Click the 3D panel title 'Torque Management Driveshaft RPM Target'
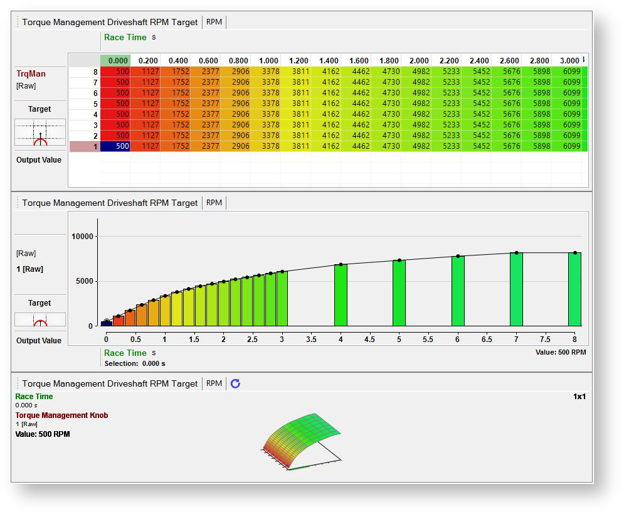 [x=110, y=384]
